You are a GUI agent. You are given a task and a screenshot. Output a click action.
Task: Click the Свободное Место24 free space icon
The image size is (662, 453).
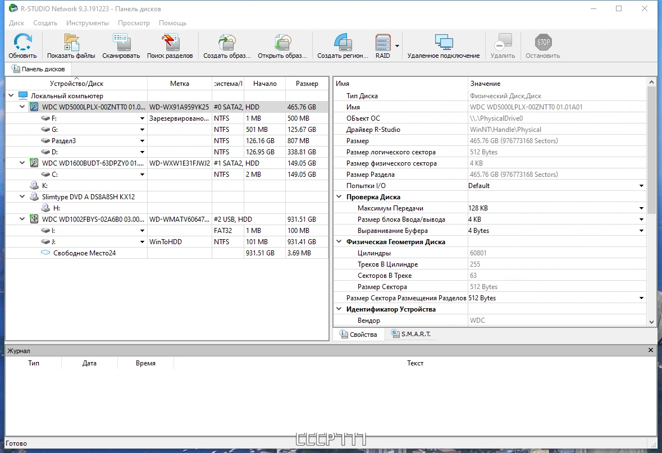coord(45,253)
